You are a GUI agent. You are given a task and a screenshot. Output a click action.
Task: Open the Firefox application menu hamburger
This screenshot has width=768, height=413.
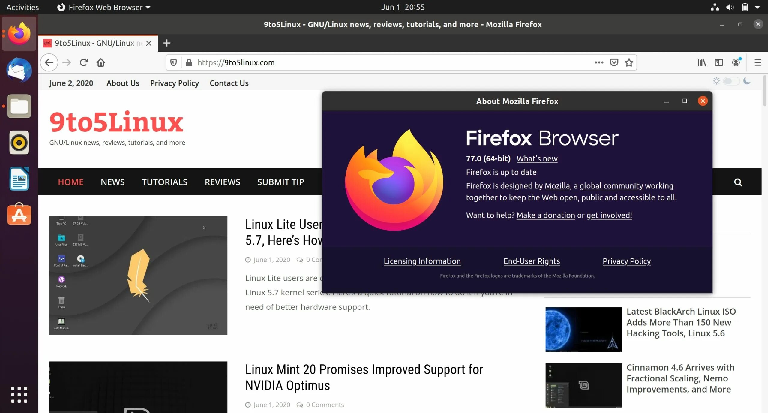[758, 62]
